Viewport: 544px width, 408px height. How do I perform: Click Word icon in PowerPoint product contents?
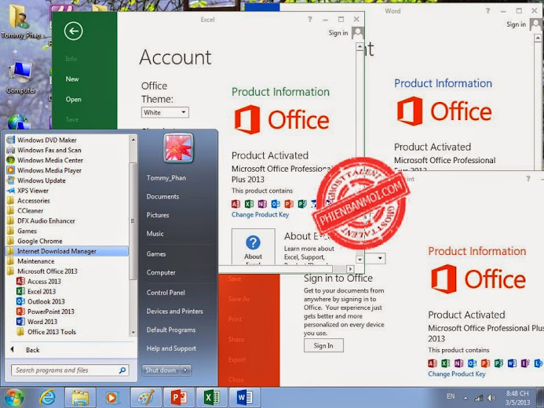tap(512, 363)
